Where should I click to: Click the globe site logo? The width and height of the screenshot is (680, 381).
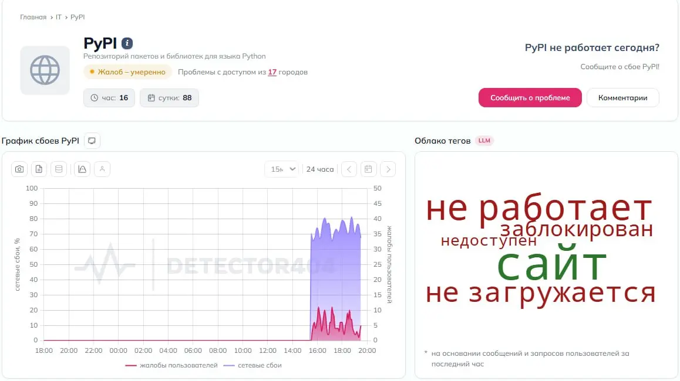pyautogui.click(x=45, y=70)
